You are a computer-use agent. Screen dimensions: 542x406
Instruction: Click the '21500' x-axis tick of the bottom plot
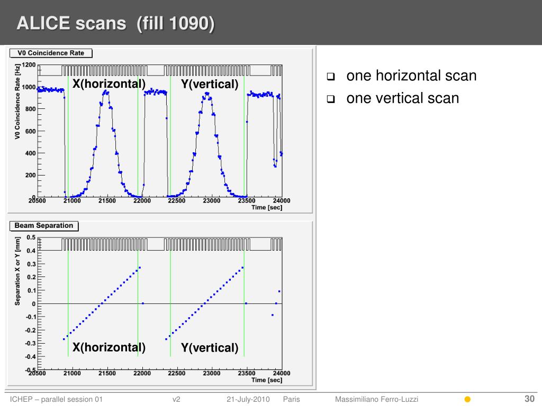click(x=107, y=373)
